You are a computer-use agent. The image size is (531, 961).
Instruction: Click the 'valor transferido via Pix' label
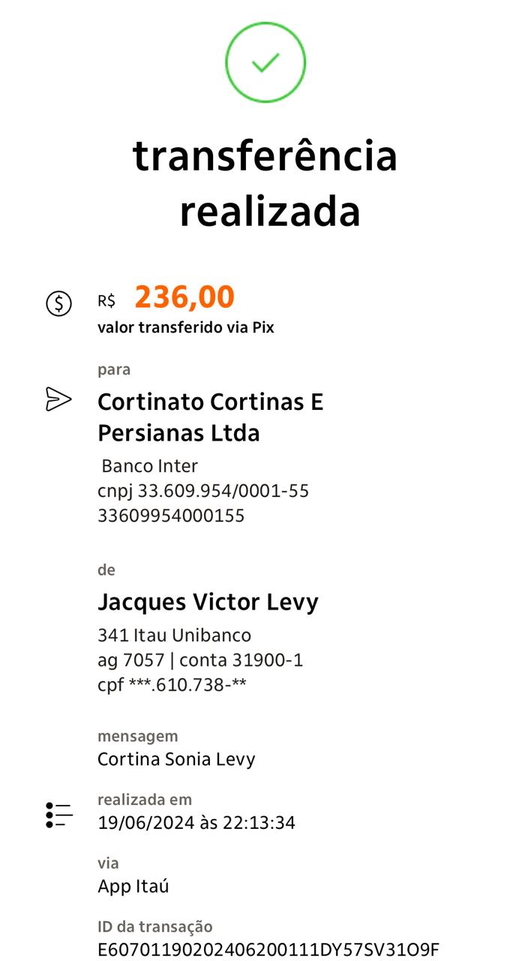[x=186, y=328]
